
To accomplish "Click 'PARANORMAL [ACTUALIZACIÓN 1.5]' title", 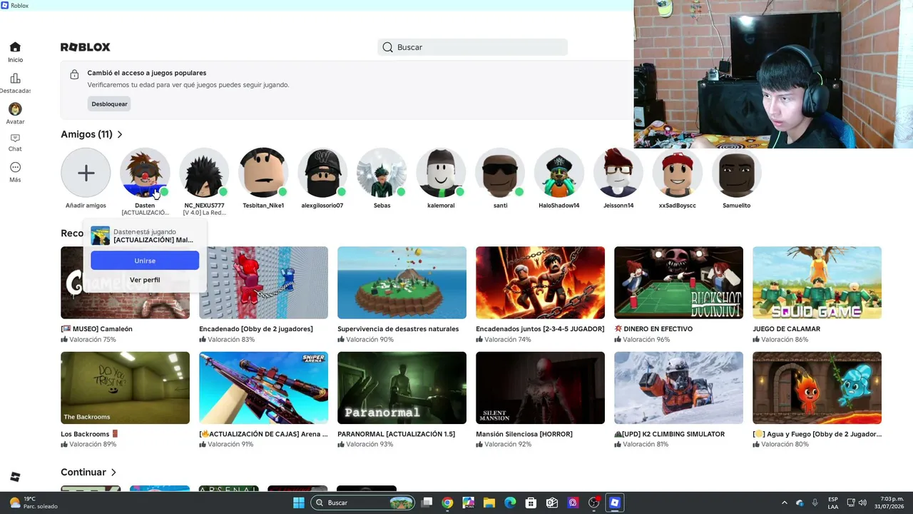I will point(396,434).
